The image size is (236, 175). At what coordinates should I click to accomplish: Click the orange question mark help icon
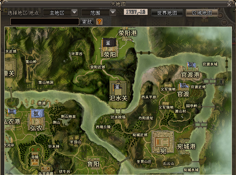tap(99, 22)
